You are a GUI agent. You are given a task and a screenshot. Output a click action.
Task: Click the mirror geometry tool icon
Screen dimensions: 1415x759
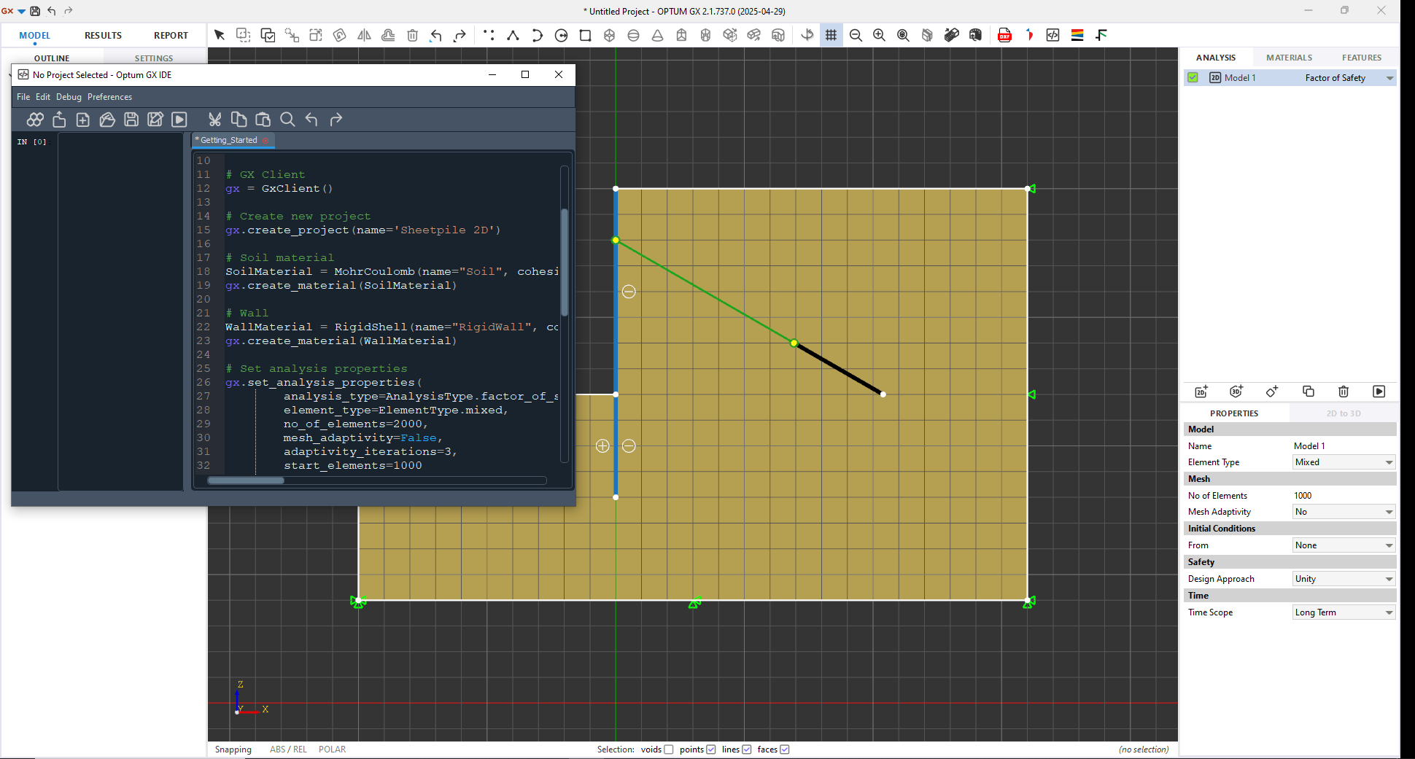click(x=364, y=35)
